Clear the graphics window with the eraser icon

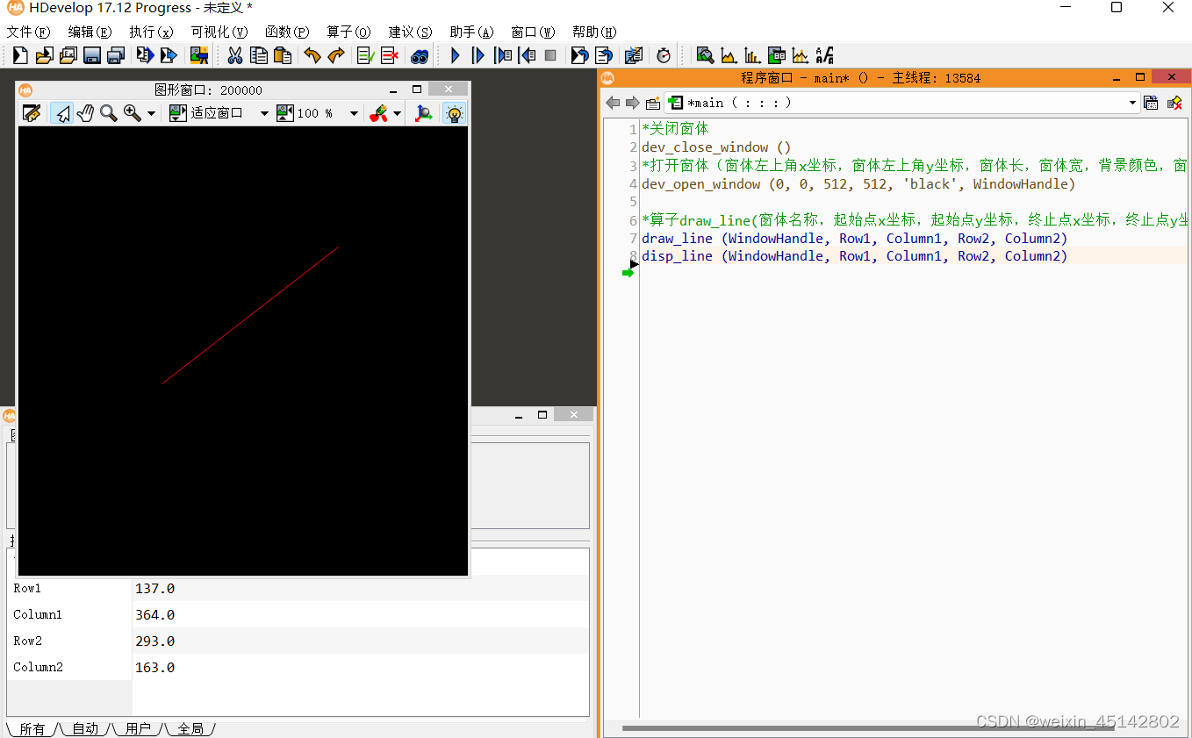32,113
